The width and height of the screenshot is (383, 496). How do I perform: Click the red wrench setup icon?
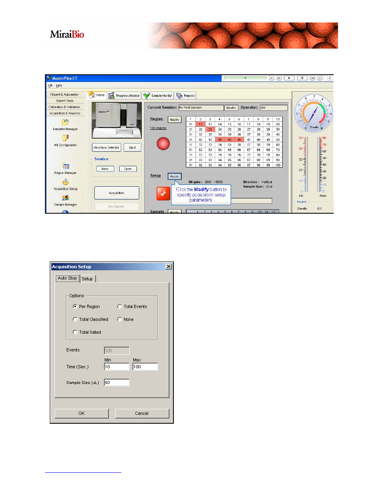163,194
